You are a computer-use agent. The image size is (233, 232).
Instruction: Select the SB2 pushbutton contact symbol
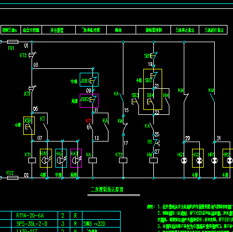(x=154, y=76)
